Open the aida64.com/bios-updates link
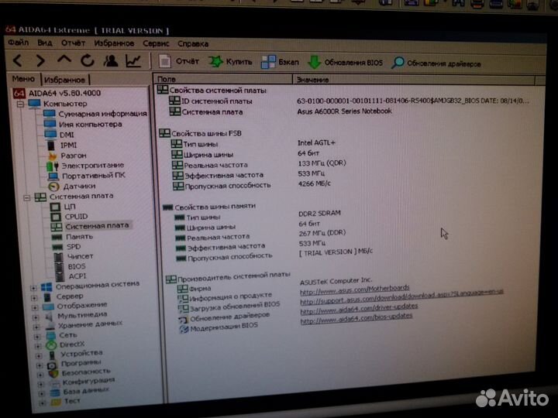This screenshot has height=418, width=558. (356, 318)
